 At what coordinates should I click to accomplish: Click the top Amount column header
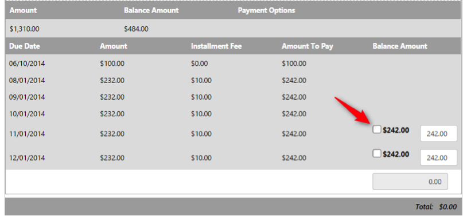tap(23, 10)
